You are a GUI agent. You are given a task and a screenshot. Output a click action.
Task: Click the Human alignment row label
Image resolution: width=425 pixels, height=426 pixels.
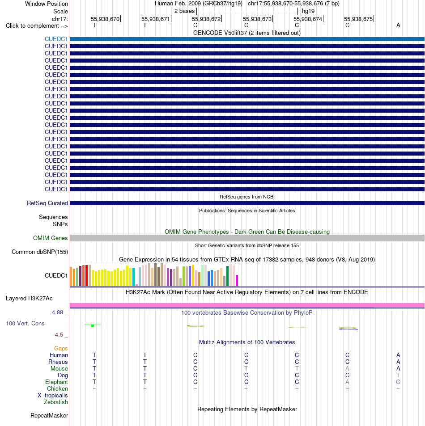point(59,355)
